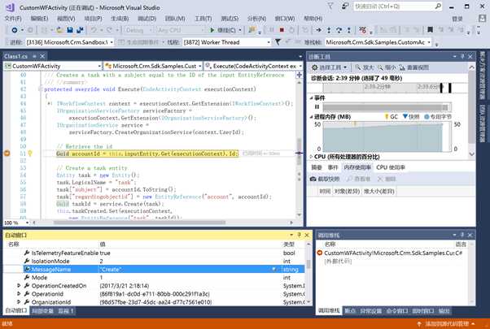This screenshot has width=490, height=329.
Task: Click the Take Snapshot camera icon
Action: pos(313,179)
